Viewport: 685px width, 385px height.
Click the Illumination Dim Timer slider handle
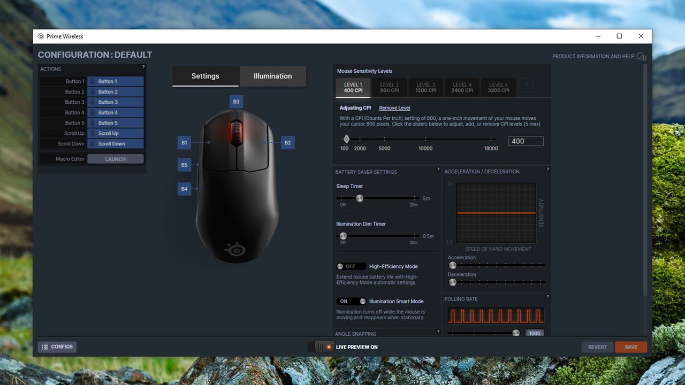click(343, 236)
